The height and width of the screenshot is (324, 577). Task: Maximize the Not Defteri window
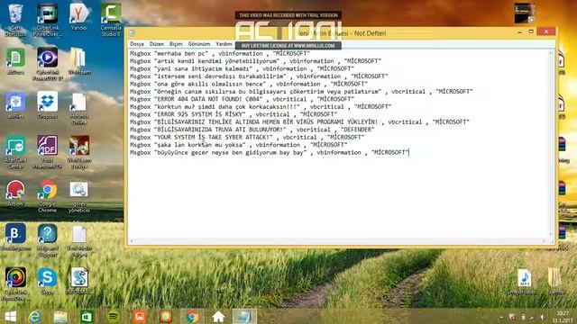coord(531,32)
